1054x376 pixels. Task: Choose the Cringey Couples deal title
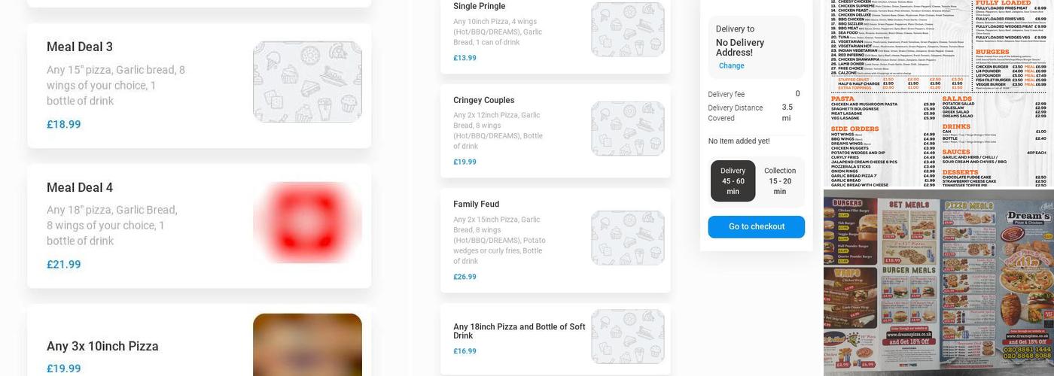click(483, 101)
